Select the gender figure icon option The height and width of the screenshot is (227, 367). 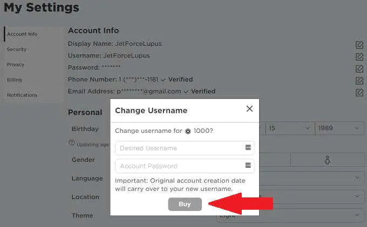click(327, 160)
